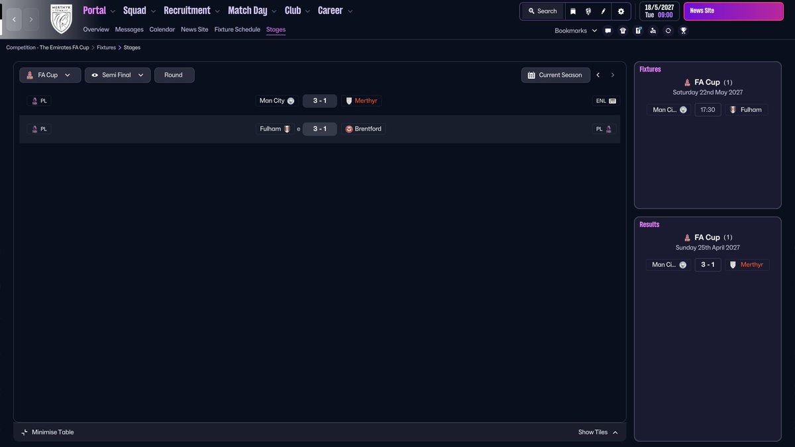The image size is (795, 447).
Task: Open the Fixture Schedule tab
Action: [x=237, y=30]
